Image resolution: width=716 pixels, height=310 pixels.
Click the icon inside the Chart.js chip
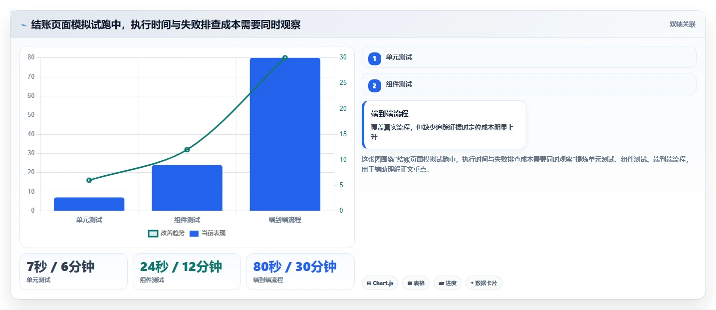(x=369, y=283)
